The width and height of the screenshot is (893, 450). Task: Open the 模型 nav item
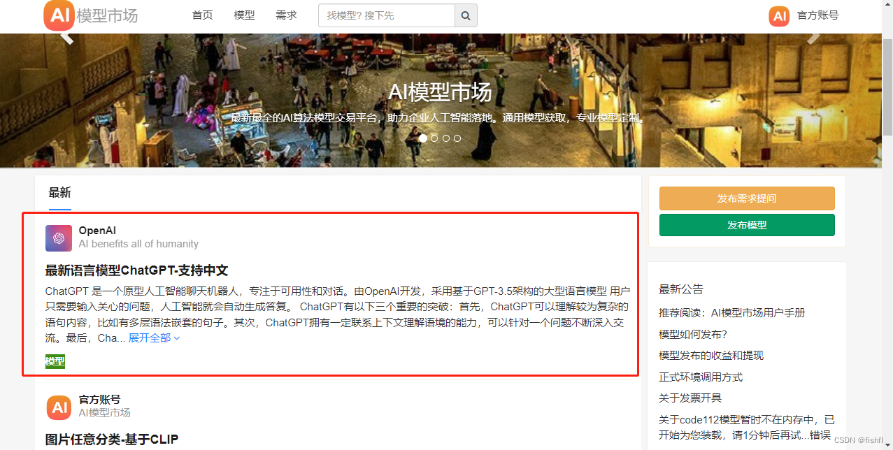click(244, 15)
